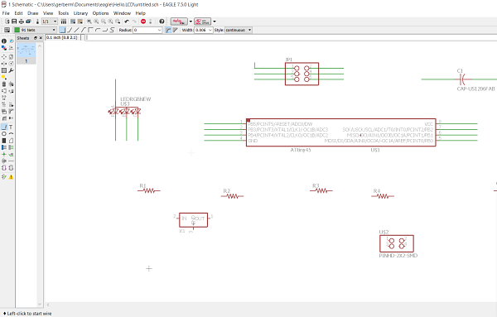Click the Save icon in toolbar

(14, 22)
